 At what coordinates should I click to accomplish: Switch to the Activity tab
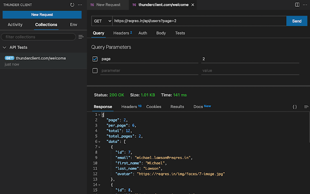tap(15, 25)
